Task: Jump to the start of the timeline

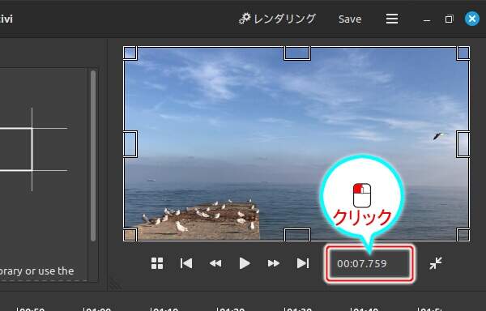Action: [x=186, y=263]
